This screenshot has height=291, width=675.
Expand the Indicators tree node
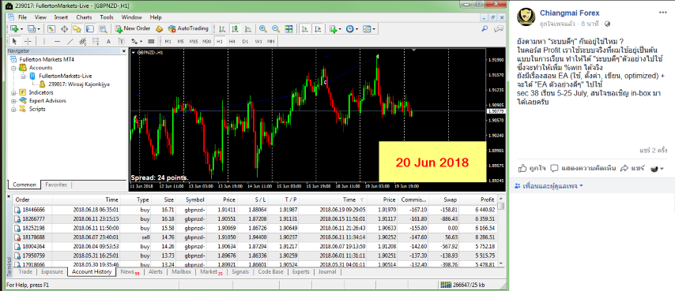pos(13,92)
